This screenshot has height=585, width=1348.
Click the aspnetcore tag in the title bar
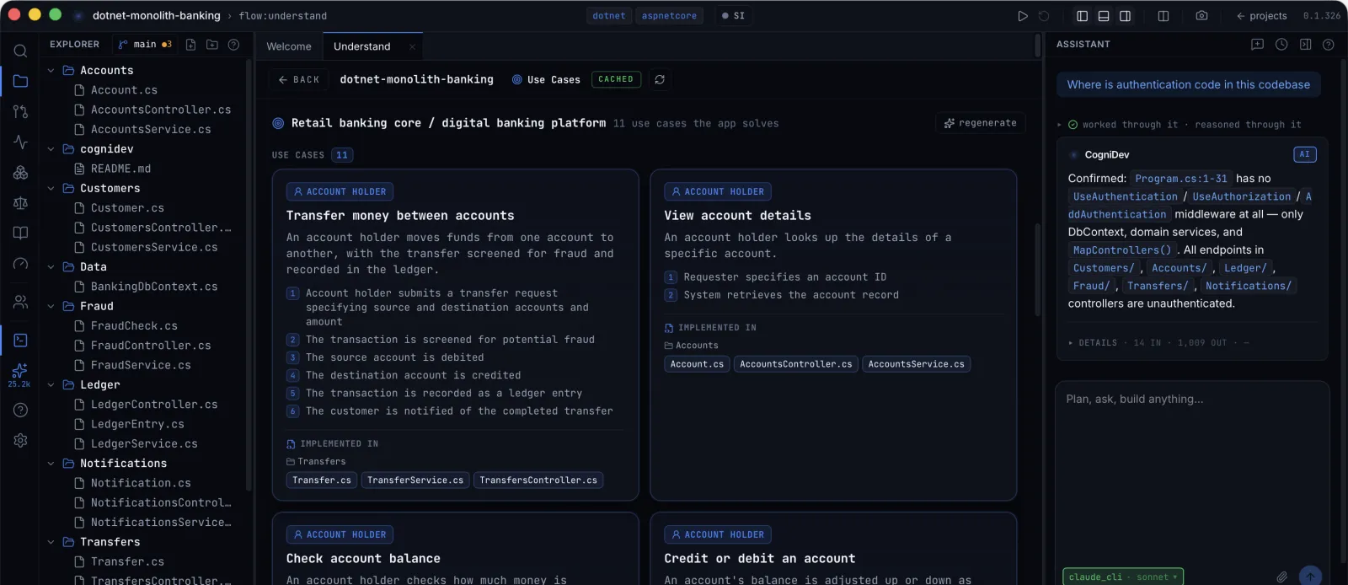point(669,16)
